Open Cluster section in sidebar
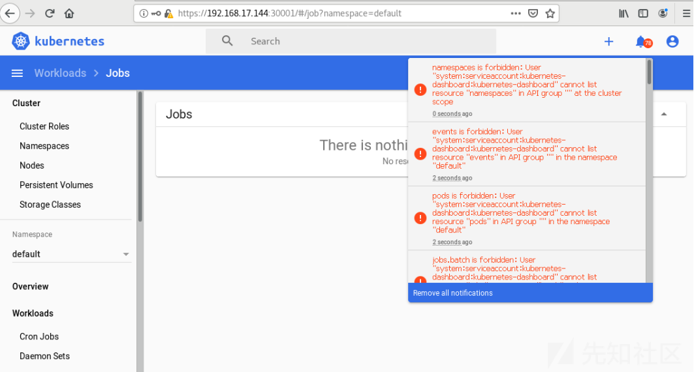Screen dimensions: 694x372 26,103
